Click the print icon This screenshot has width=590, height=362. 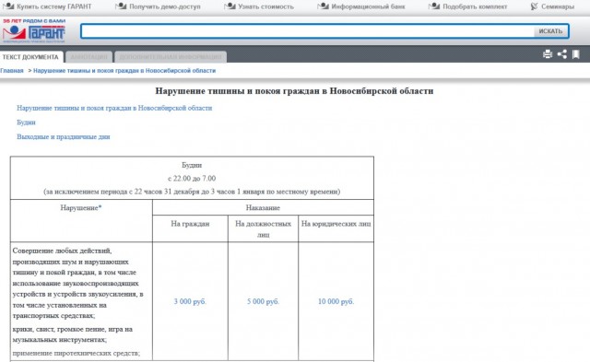548,54
